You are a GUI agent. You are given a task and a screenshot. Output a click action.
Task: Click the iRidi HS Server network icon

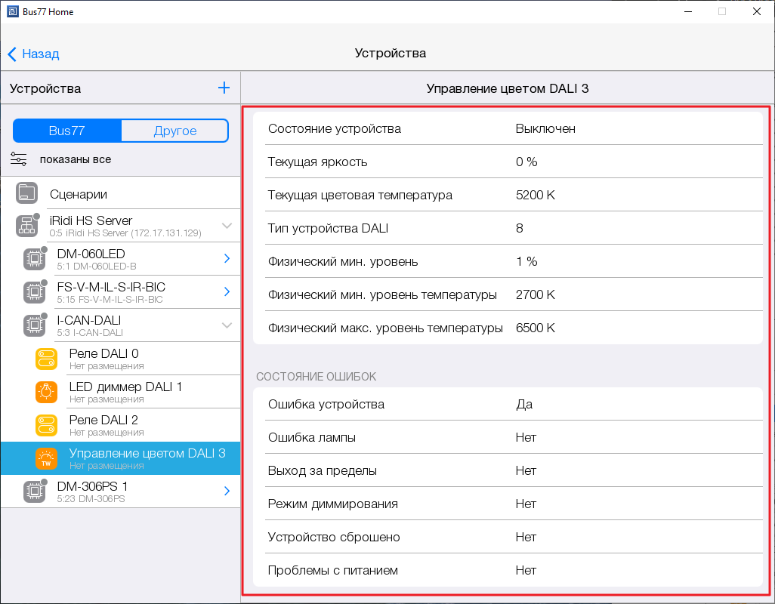point(26,226)
